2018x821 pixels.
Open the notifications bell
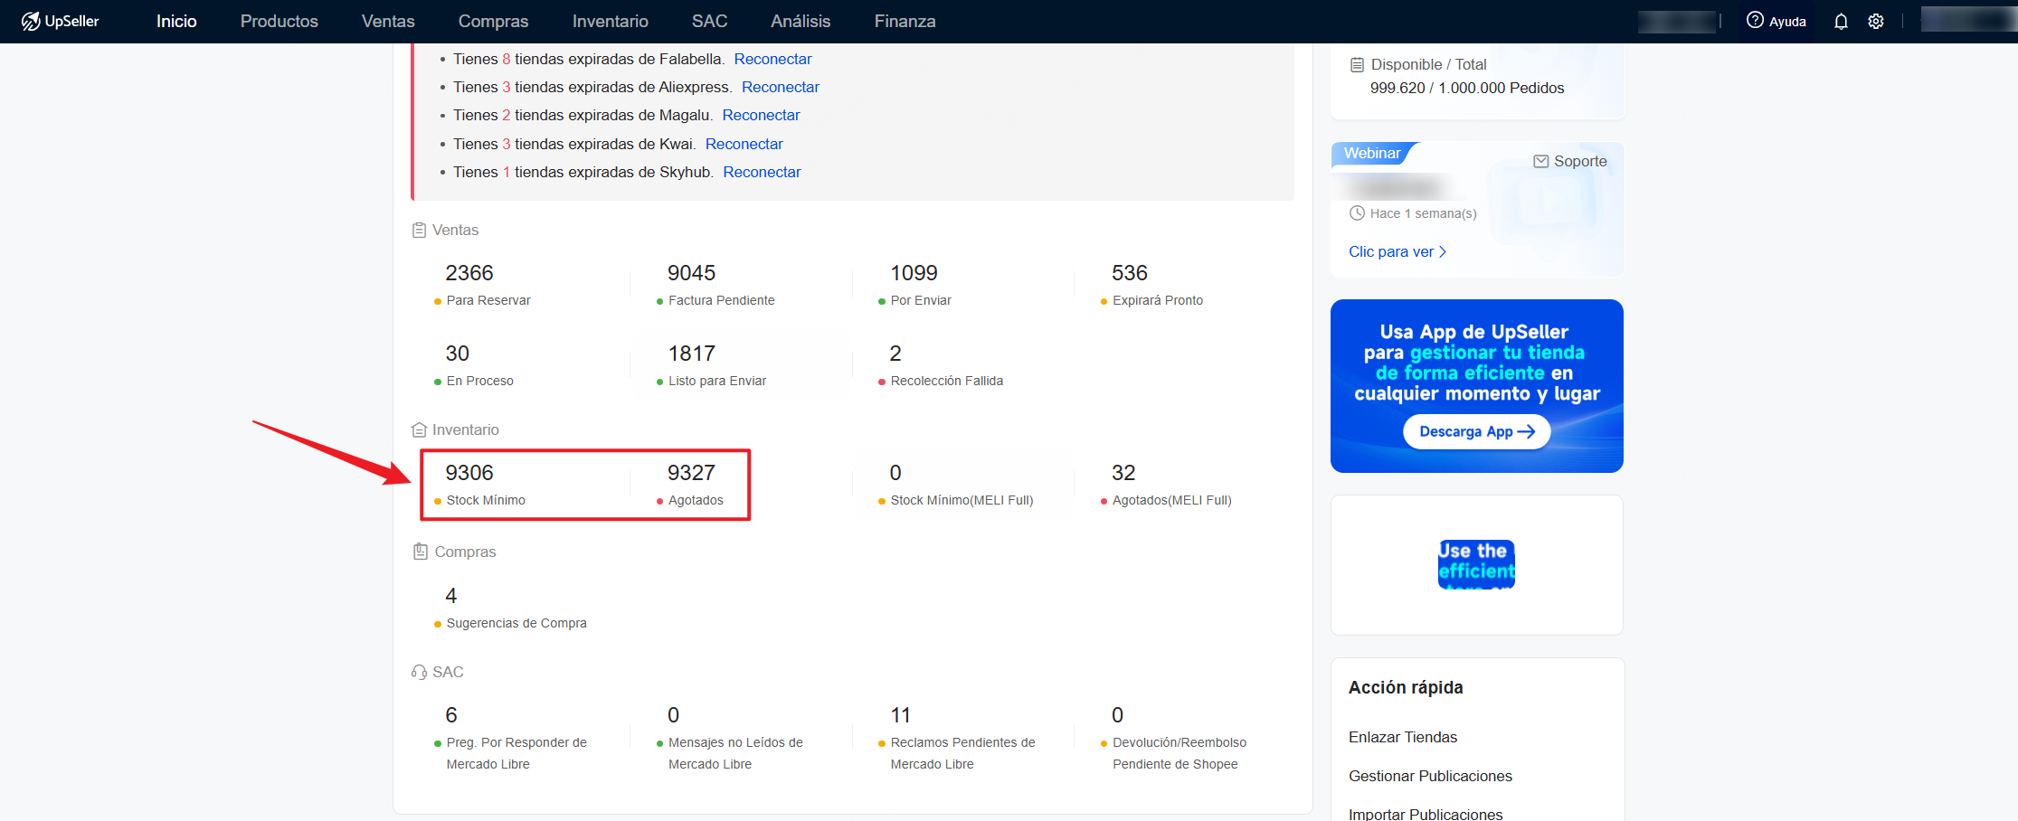(x=1841, y=21)
